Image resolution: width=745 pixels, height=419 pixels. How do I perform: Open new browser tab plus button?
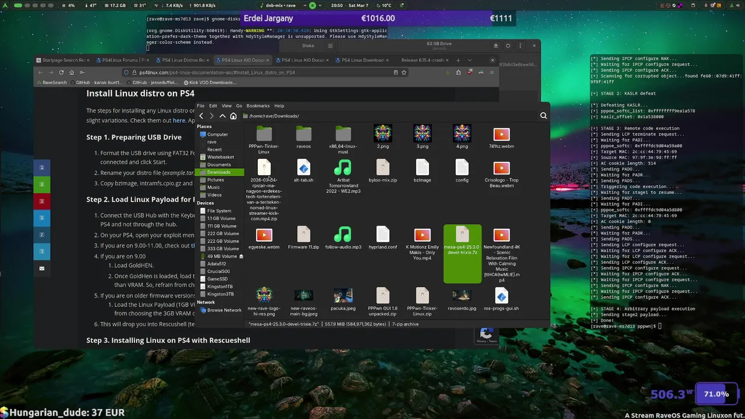pyautogui.click(x=457, y=60)
